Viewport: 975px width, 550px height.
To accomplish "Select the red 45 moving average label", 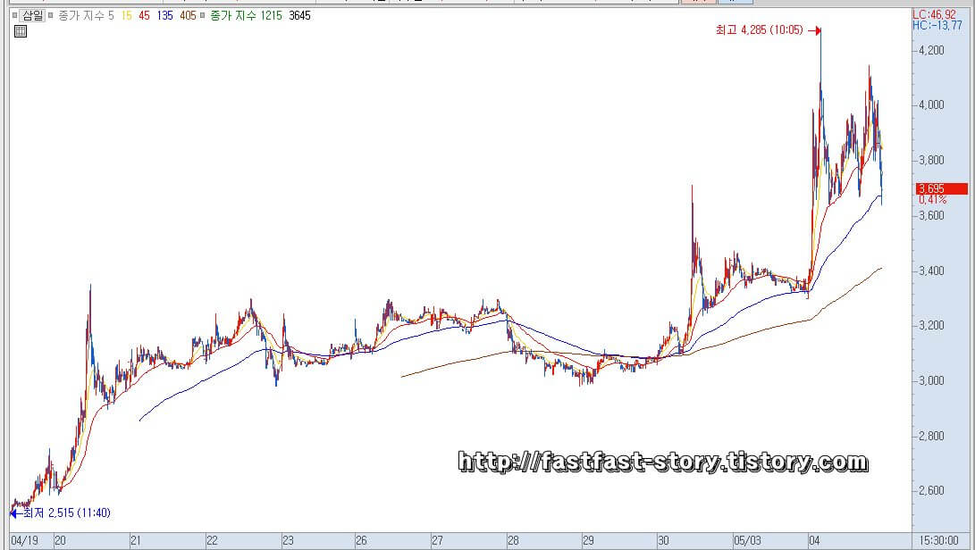I will [144, 15].
